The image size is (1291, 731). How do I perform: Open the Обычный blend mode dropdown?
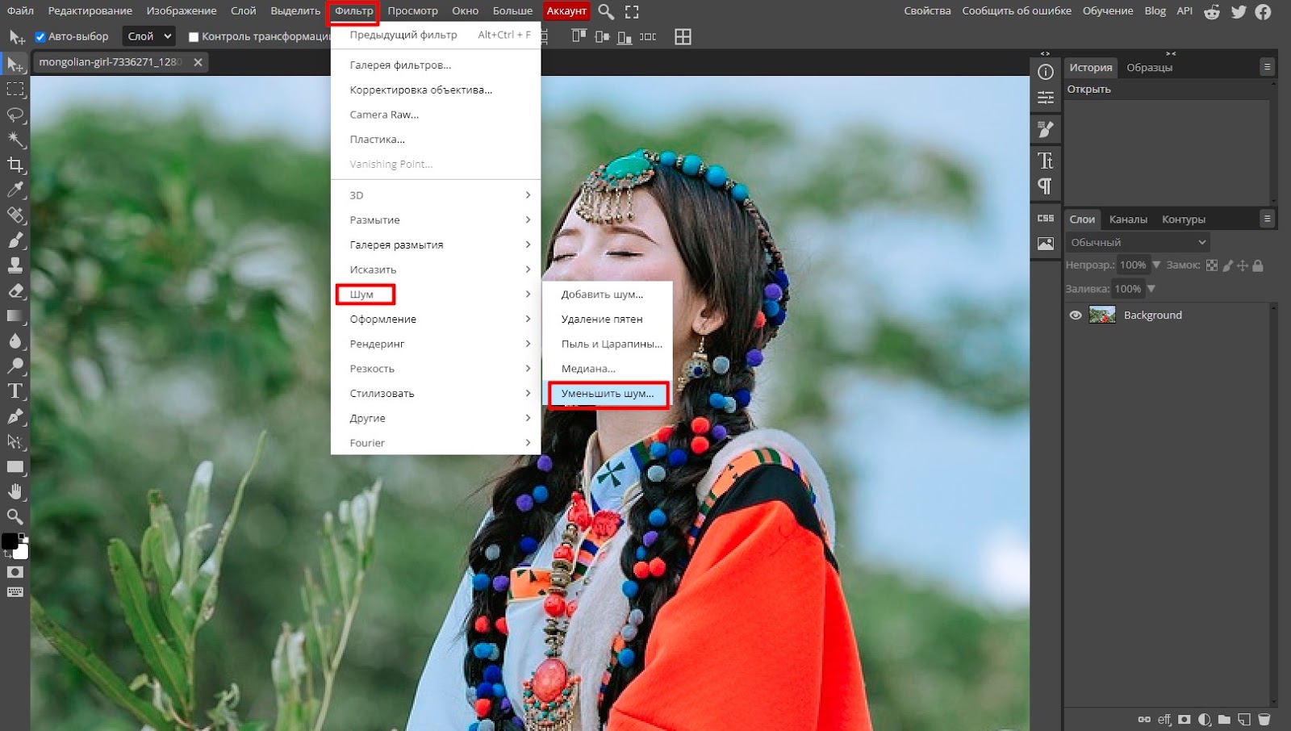[x=1137, y=241]
